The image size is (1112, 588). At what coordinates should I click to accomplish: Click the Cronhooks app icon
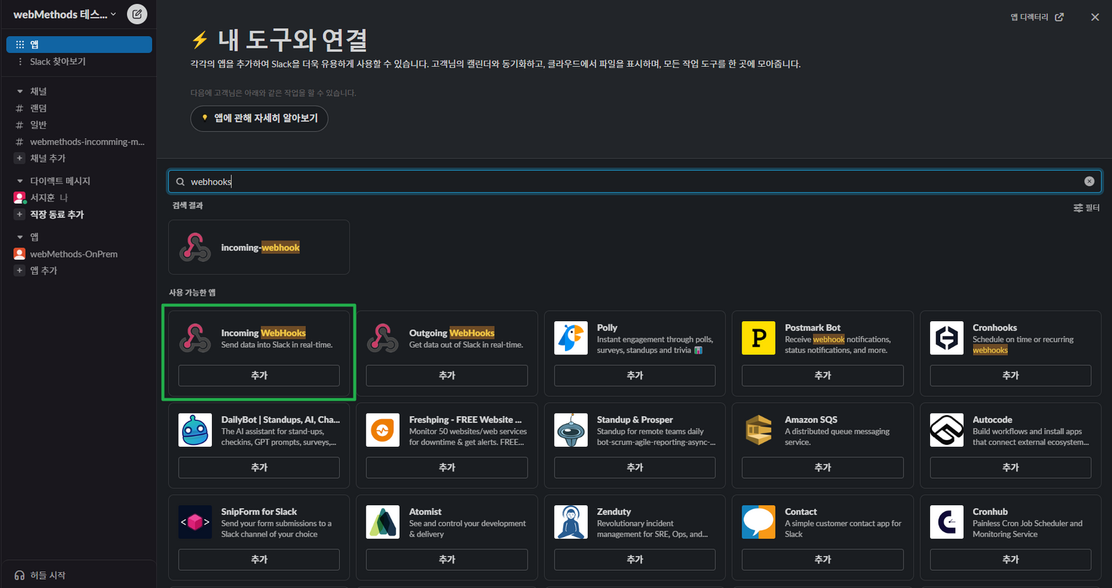[946, 338]
